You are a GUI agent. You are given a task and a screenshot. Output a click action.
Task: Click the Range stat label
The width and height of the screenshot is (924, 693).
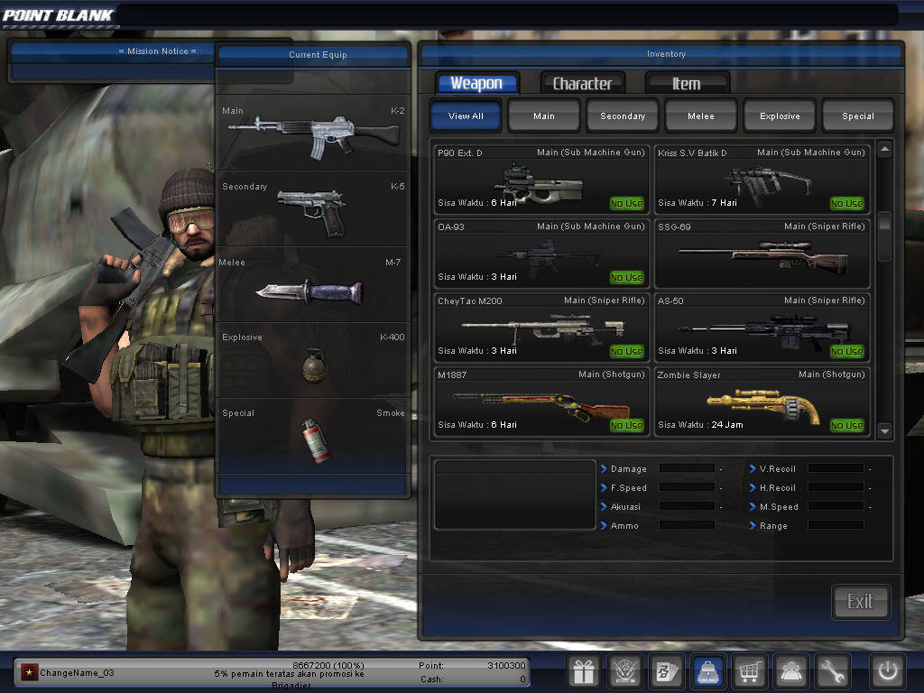[773, 526]
